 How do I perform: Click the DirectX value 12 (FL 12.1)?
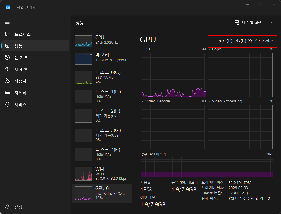coord(238,193)
